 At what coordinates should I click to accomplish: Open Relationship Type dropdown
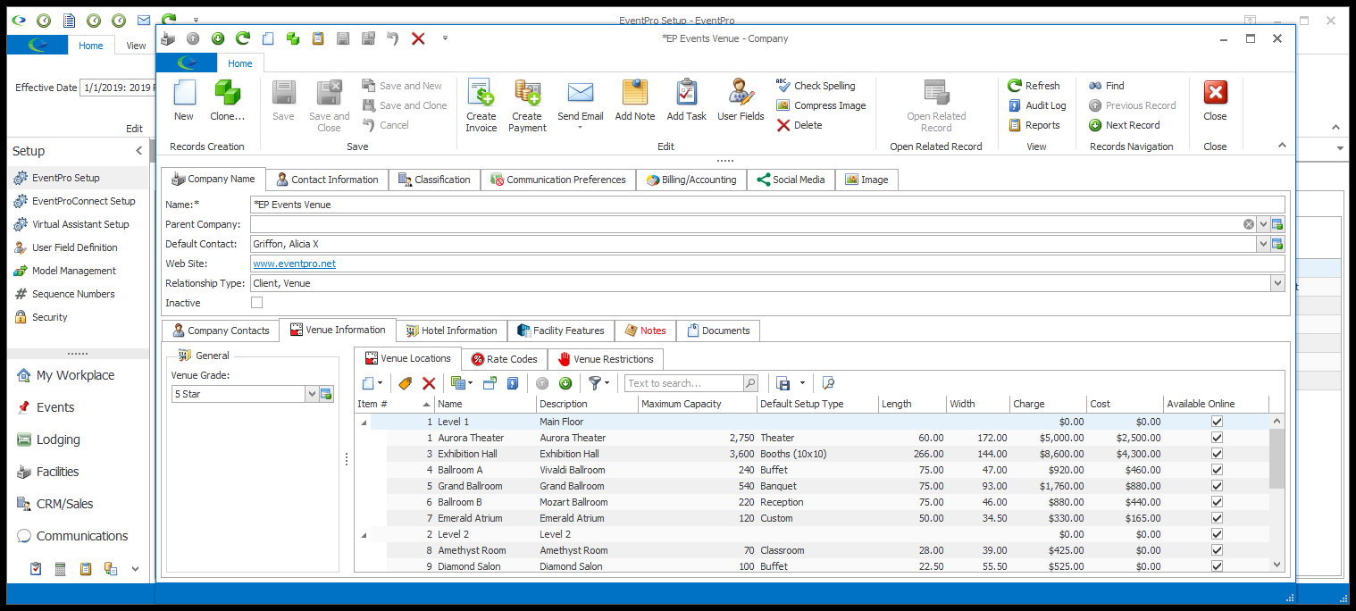click(x=1277, y=283)
